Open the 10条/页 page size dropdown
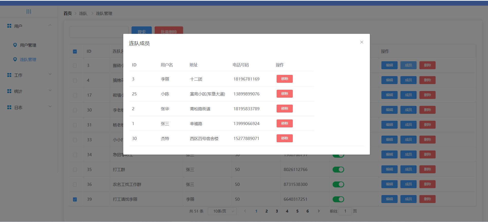 222,211
